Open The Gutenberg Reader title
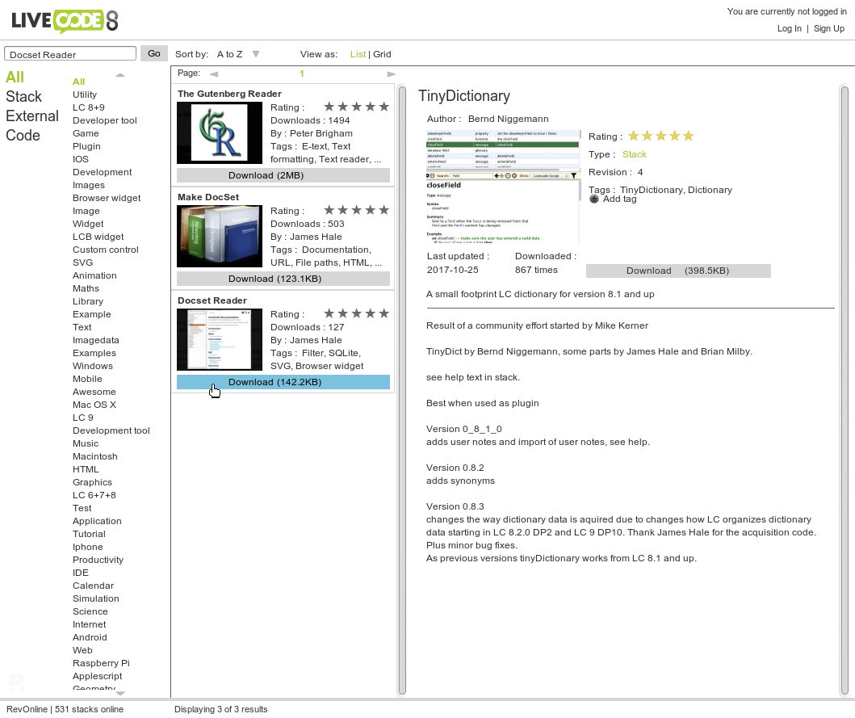 coord(229,94)
